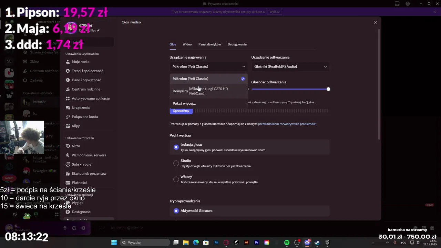
Task: Open Photoshop from the taskbar
Action: [216, 242]
